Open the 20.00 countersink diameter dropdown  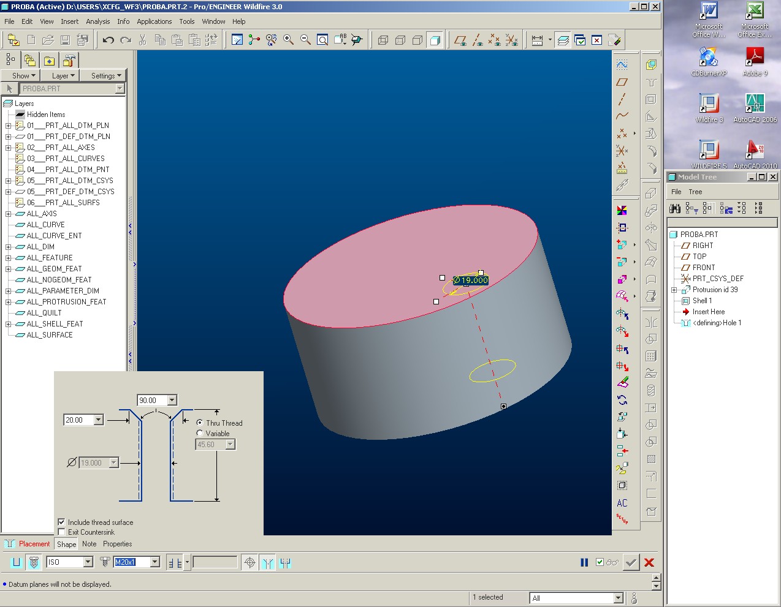99,420
